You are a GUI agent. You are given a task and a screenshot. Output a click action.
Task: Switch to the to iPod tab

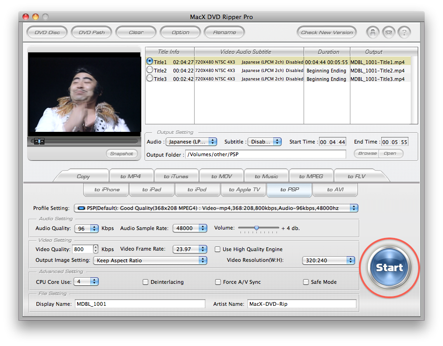[x=197, y=189]
